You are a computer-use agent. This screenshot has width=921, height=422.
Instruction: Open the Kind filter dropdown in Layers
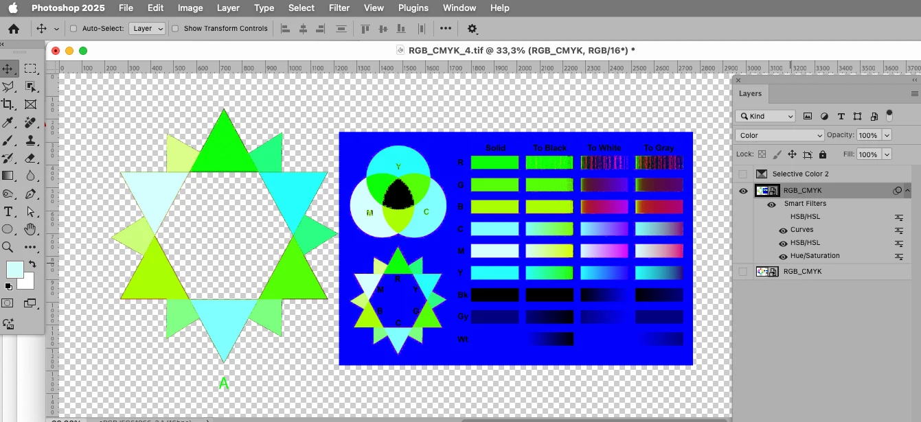pos(765,116)
